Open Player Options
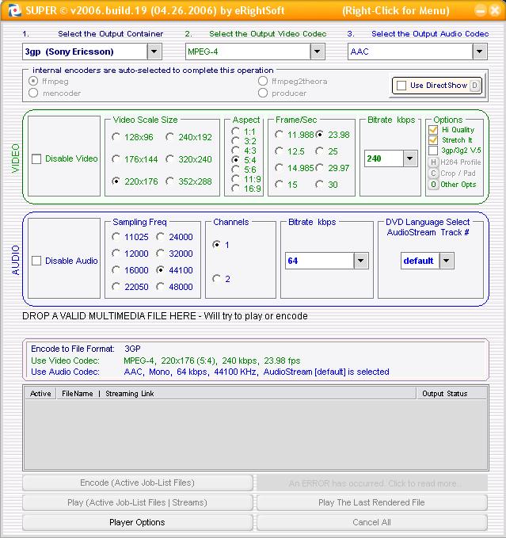Image resolution: width=506 pixels, height=538 pixels. [138, 522]
